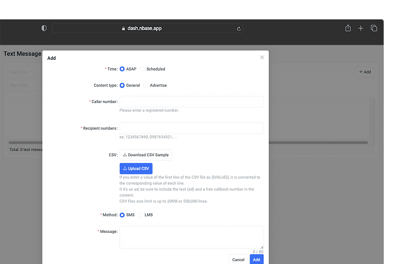Download the CSV sample file
The image size is (410, 264).
point(146,155)
